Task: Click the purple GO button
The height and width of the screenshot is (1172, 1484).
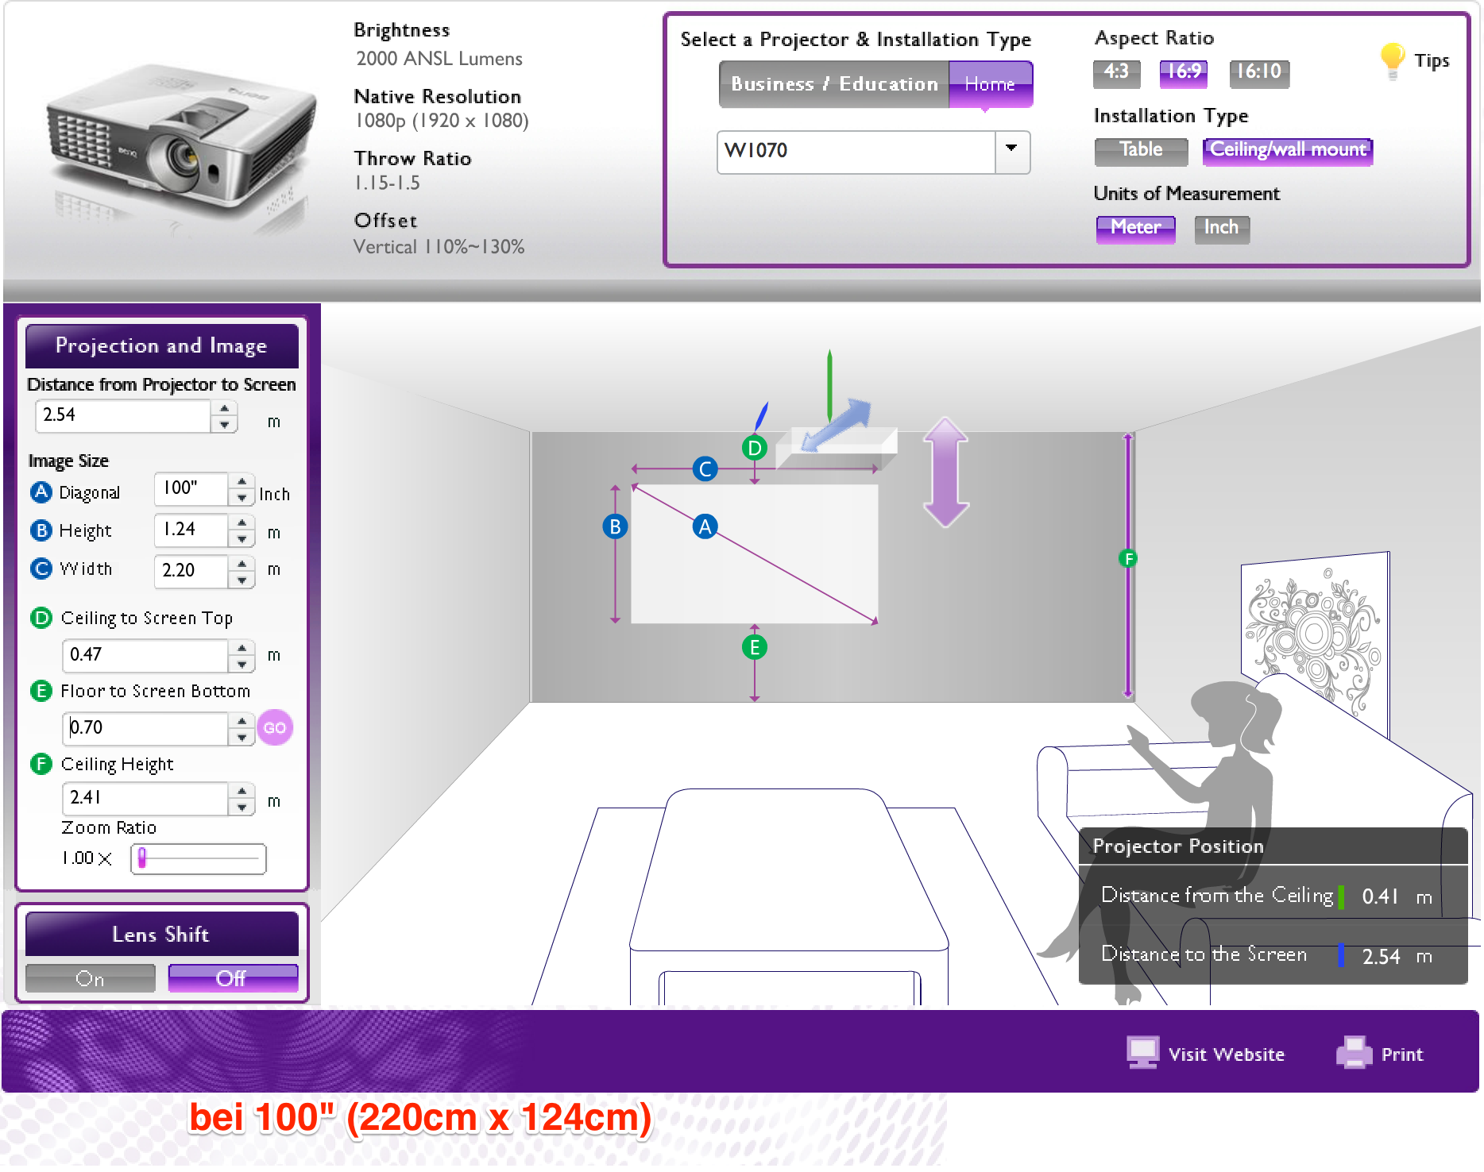Action: coord(275,727)
